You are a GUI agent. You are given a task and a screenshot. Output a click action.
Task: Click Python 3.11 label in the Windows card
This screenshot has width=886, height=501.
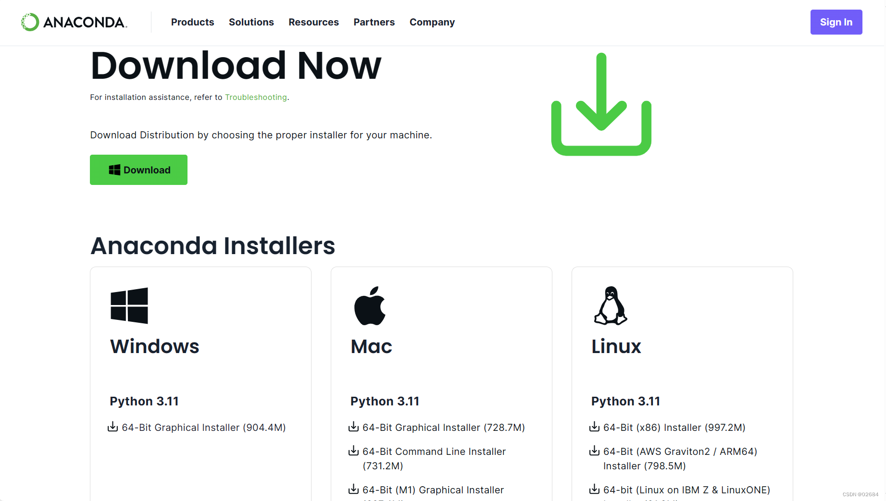144,401
